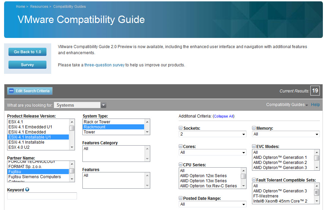This screenshot has height=210, width=330.
Task: Select ESXi 4.1 Installable U1 version
Action: [x=38, y=137]
